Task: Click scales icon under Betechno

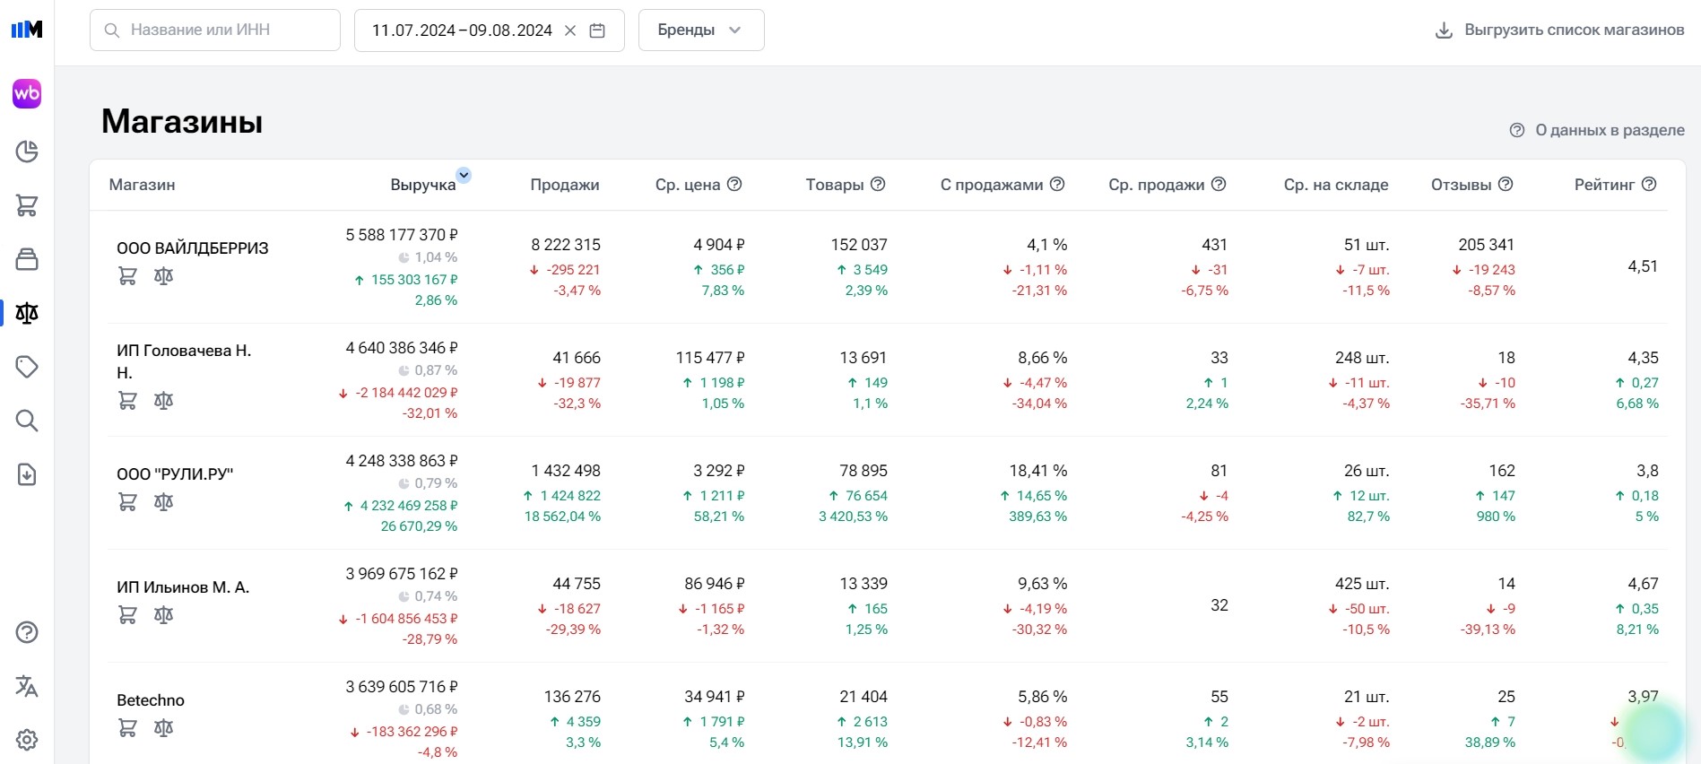Action: click(163, 728)
